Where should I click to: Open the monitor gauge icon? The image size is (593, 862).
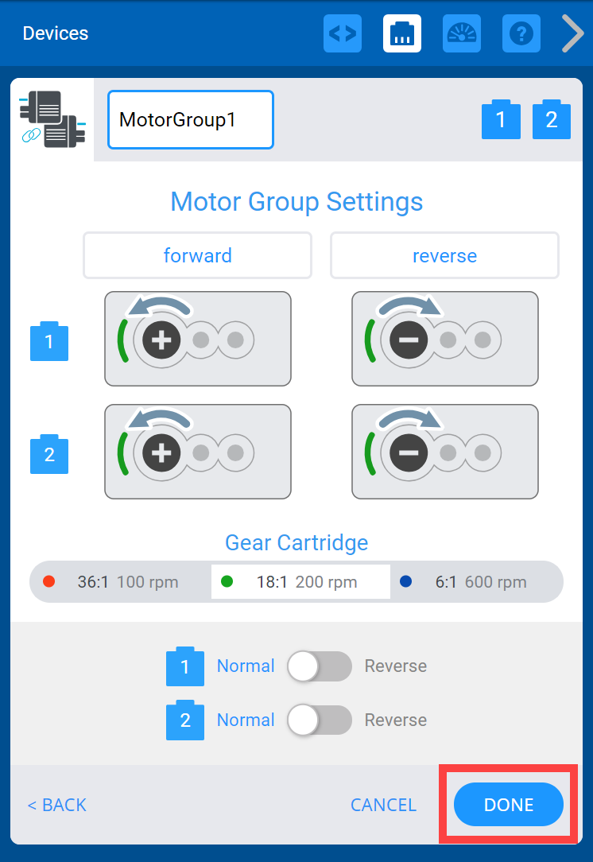point(462,33)
